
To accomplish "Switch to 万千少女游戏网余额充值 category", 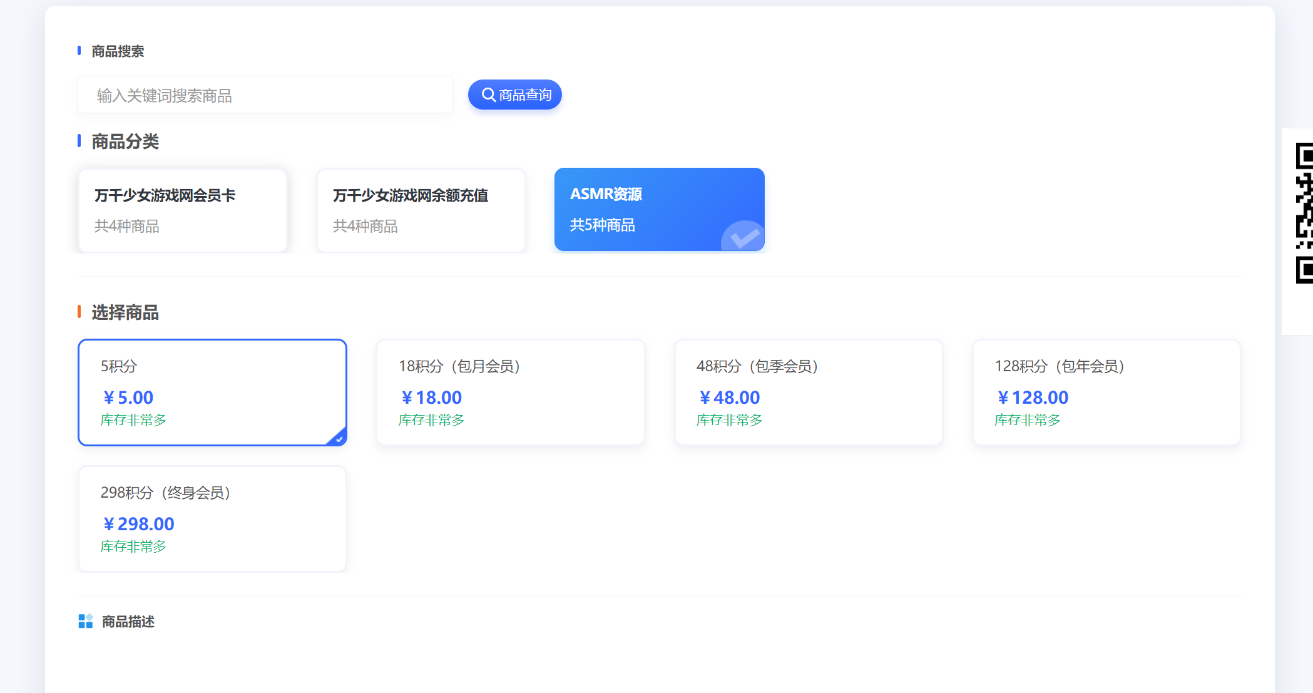I will pos(421,210).
